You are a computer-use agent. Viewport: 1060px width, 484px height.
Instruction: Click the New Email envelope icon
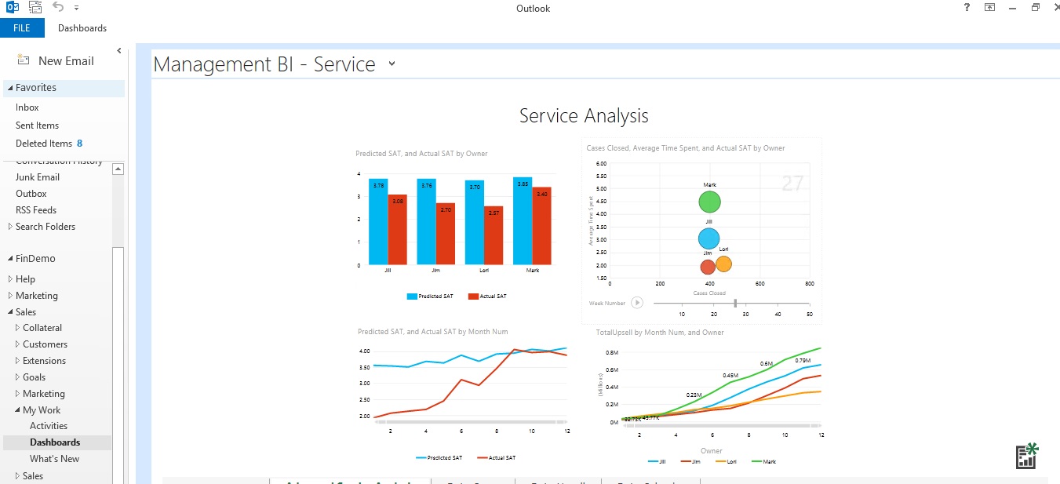tap(24, 60)
